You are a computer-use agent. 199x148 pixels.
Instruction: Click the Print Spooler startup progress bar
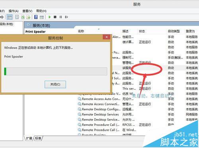(56, 71)
